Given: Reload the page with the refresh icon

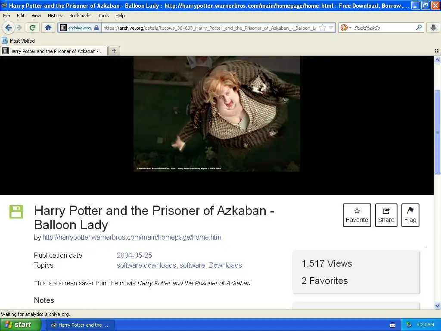Looking at the screenshot, I should tap(33, 28).
